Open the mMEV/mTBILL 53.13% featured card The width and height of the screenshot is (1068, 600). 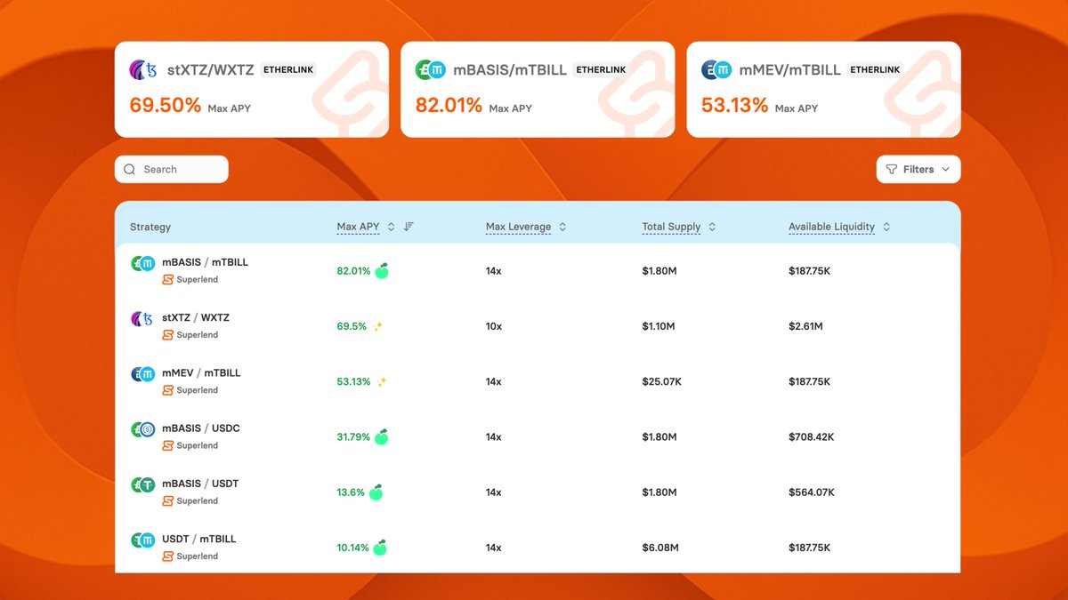tap(824, 89)
